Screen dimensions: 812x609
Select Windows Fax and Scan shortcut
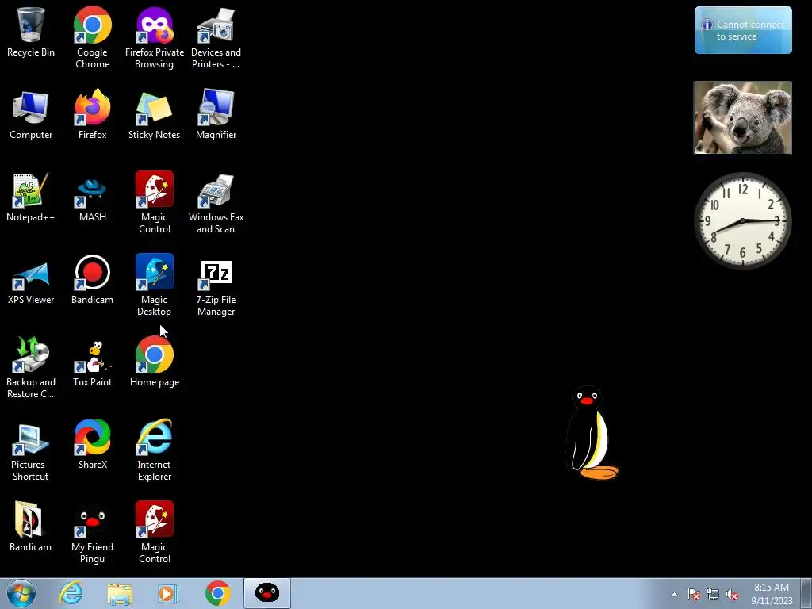point(216,202)
